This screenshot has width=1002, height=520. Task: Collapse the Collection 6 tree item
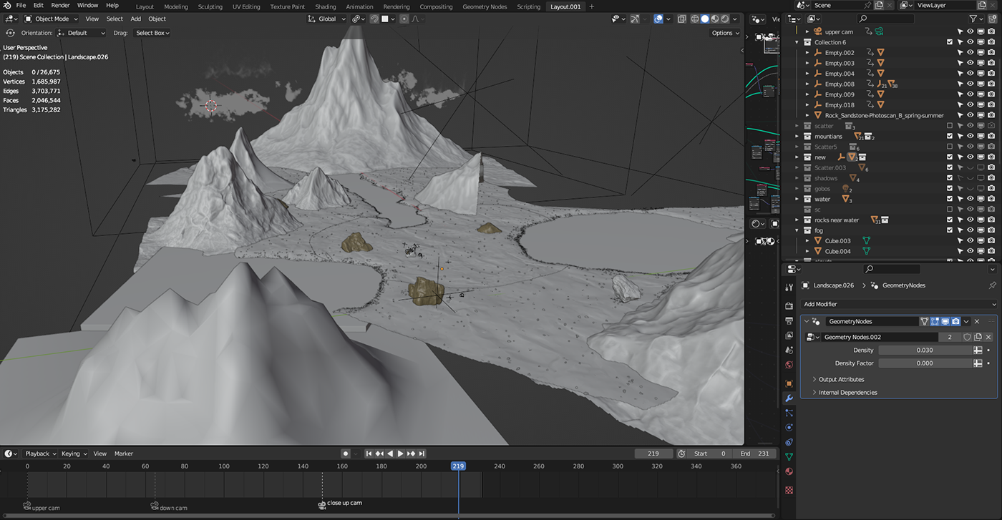(797, 42)
